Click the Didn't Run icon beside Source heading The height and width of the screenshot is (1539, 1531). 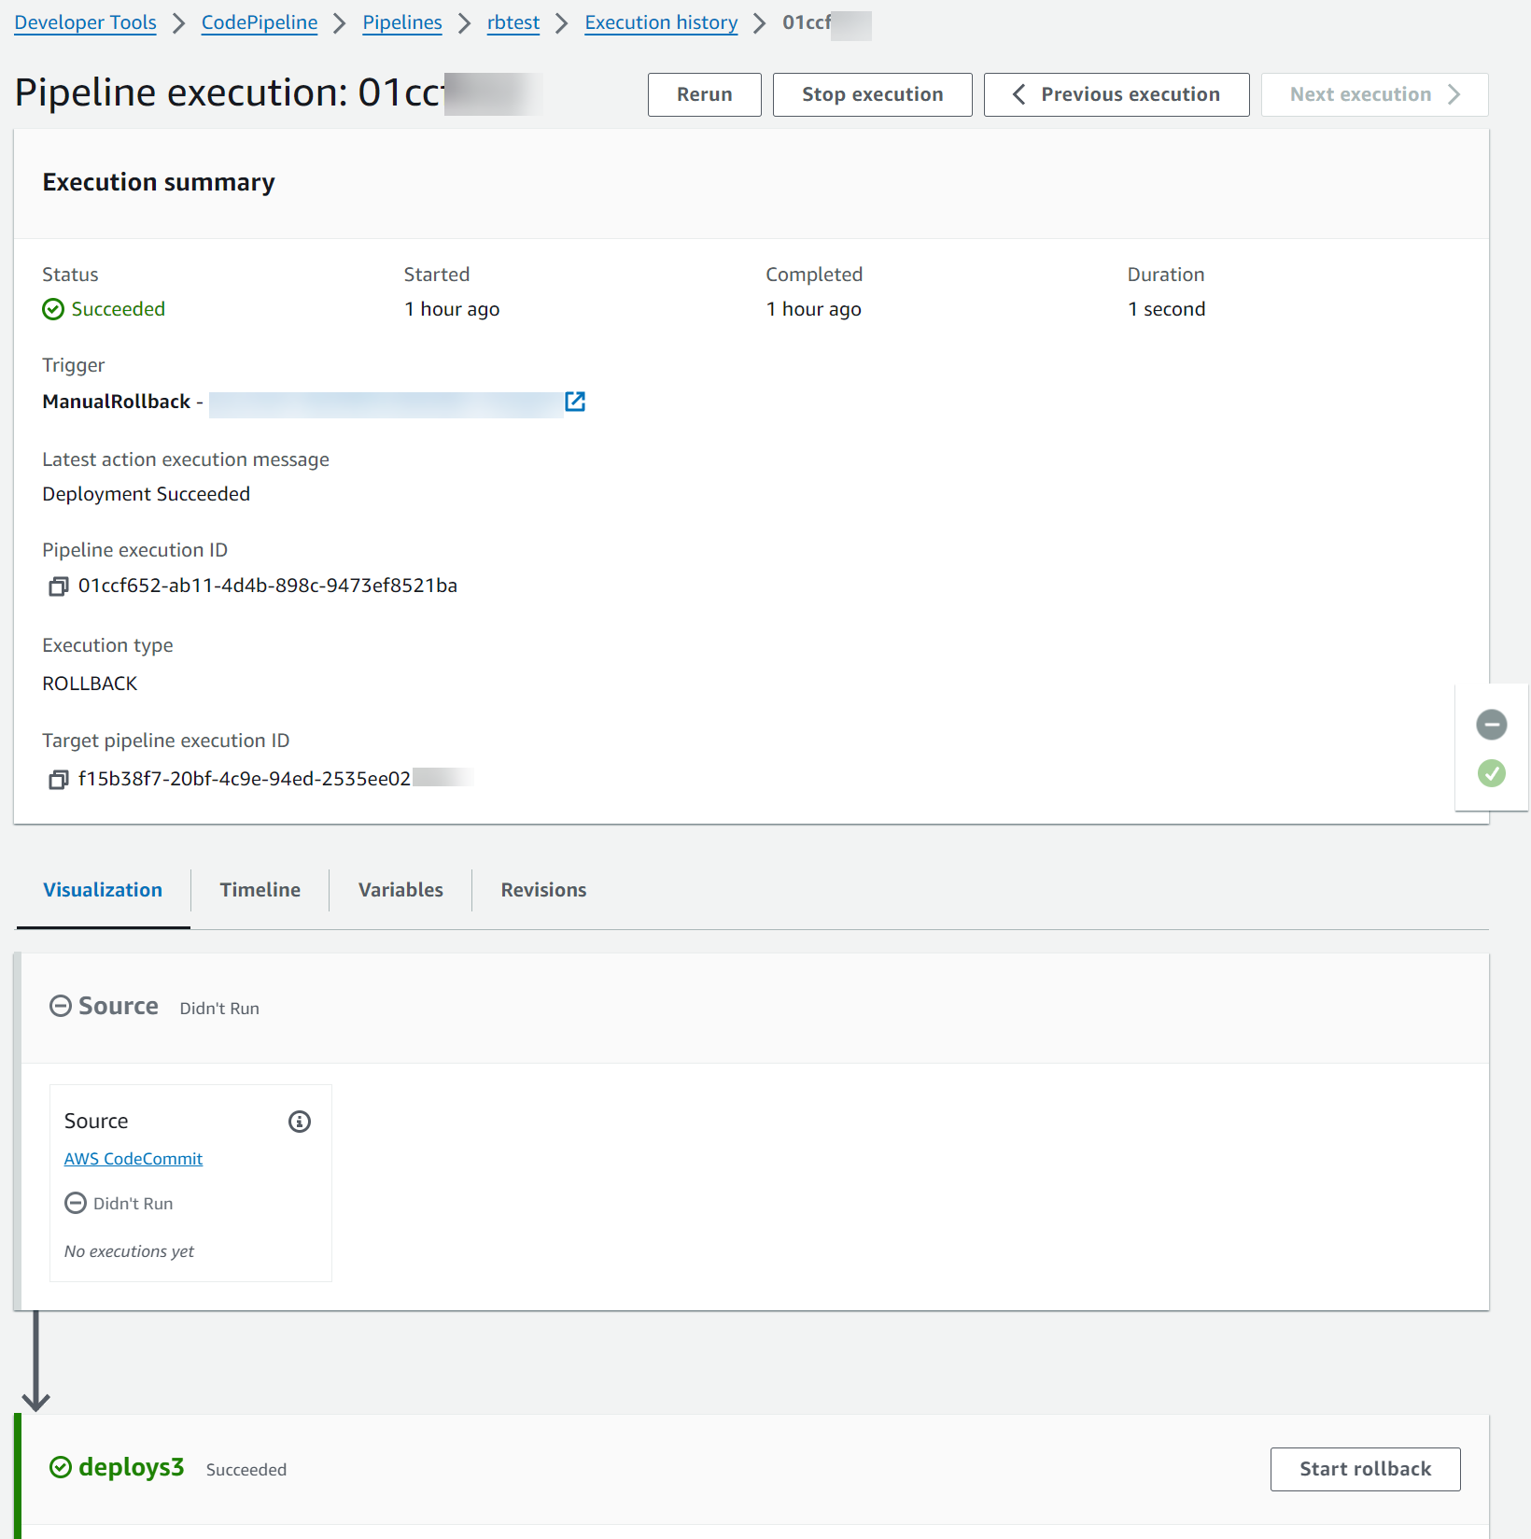pyautogui.click(x=60, y=1006)
